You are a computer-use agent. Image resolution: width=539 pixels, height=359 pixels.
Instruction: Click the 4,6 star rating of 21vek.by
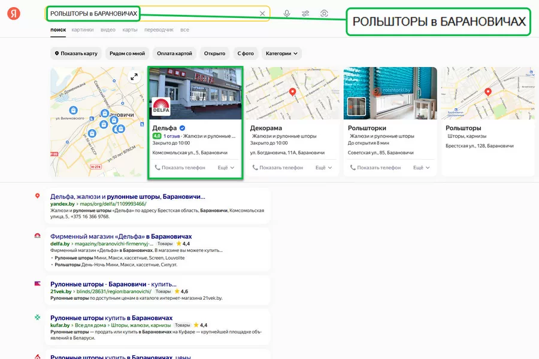(181, 291)
